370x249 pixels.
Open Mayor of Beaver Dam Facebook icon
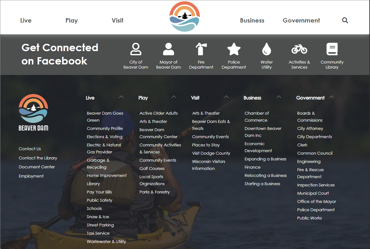pos(168,49)
